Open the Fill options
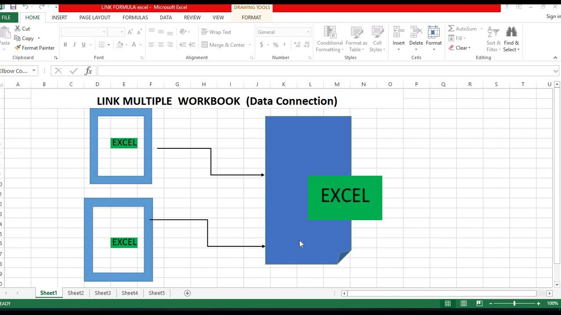The image size is (561, 315). (457, 38)
